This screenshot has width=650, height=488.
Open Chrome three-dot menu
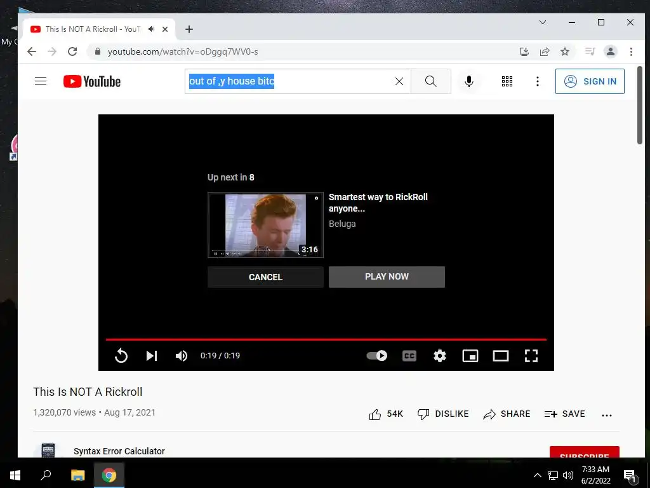[631, 51]
